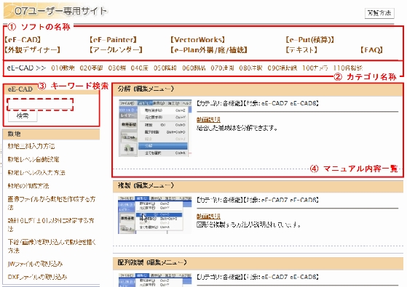Open 敷地レベルの入力方法 in the sidebar
Viewport: 407px width, 287px height.
36,172
